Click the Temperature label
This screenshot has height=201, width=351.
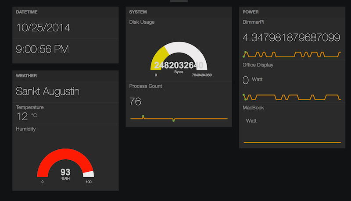click(x=30, y=107)
